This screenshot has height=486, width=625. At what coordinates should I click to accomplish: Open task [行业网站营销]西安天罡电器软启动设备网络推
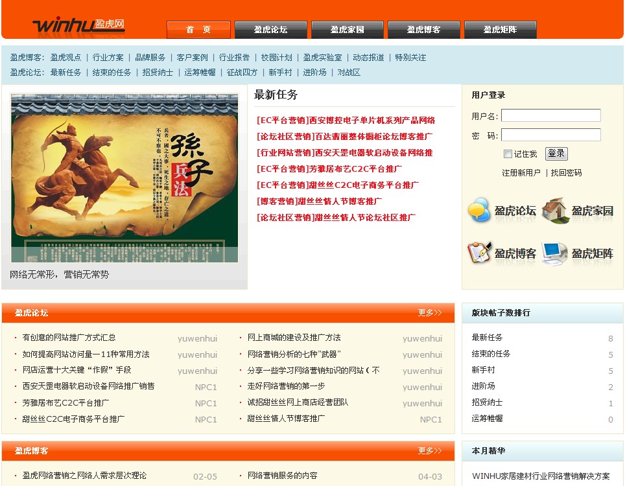coord(344,152)
